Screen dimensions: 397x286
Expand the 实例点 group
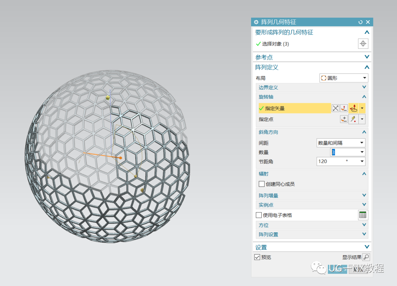point(364,204)
